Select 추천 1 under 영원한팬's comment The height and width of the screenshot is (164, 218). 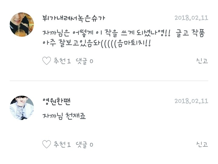[62, 145]
